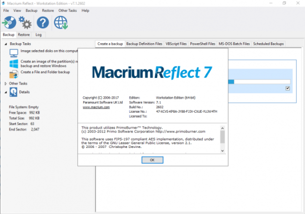Click the File and Folder backup icon
The height and width of the screenshot is (214, 305).
tap(14, 74)
